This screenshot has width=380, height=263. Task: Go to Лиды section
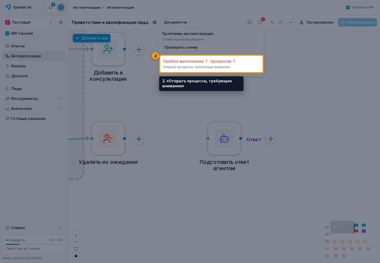(34, 89)
